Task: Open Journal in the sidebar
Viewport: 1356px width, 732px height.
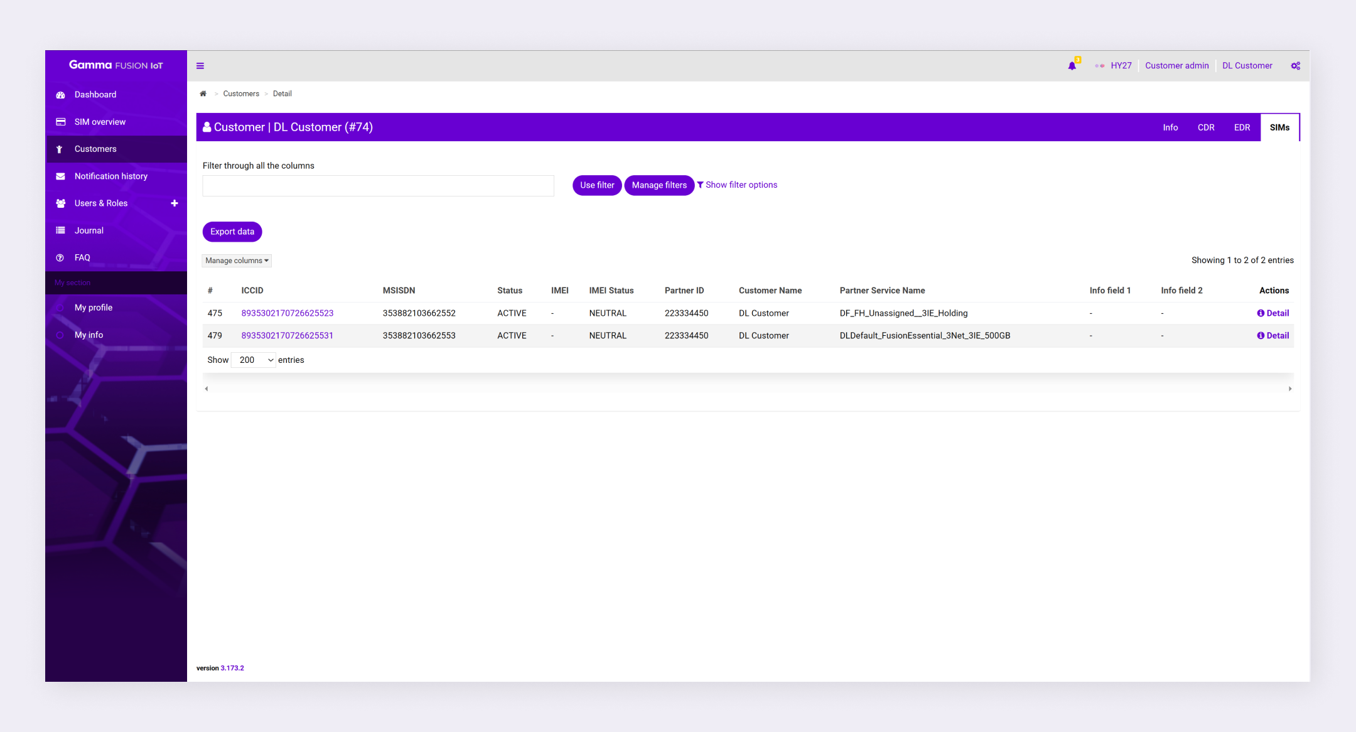Action: pos(89,230)
